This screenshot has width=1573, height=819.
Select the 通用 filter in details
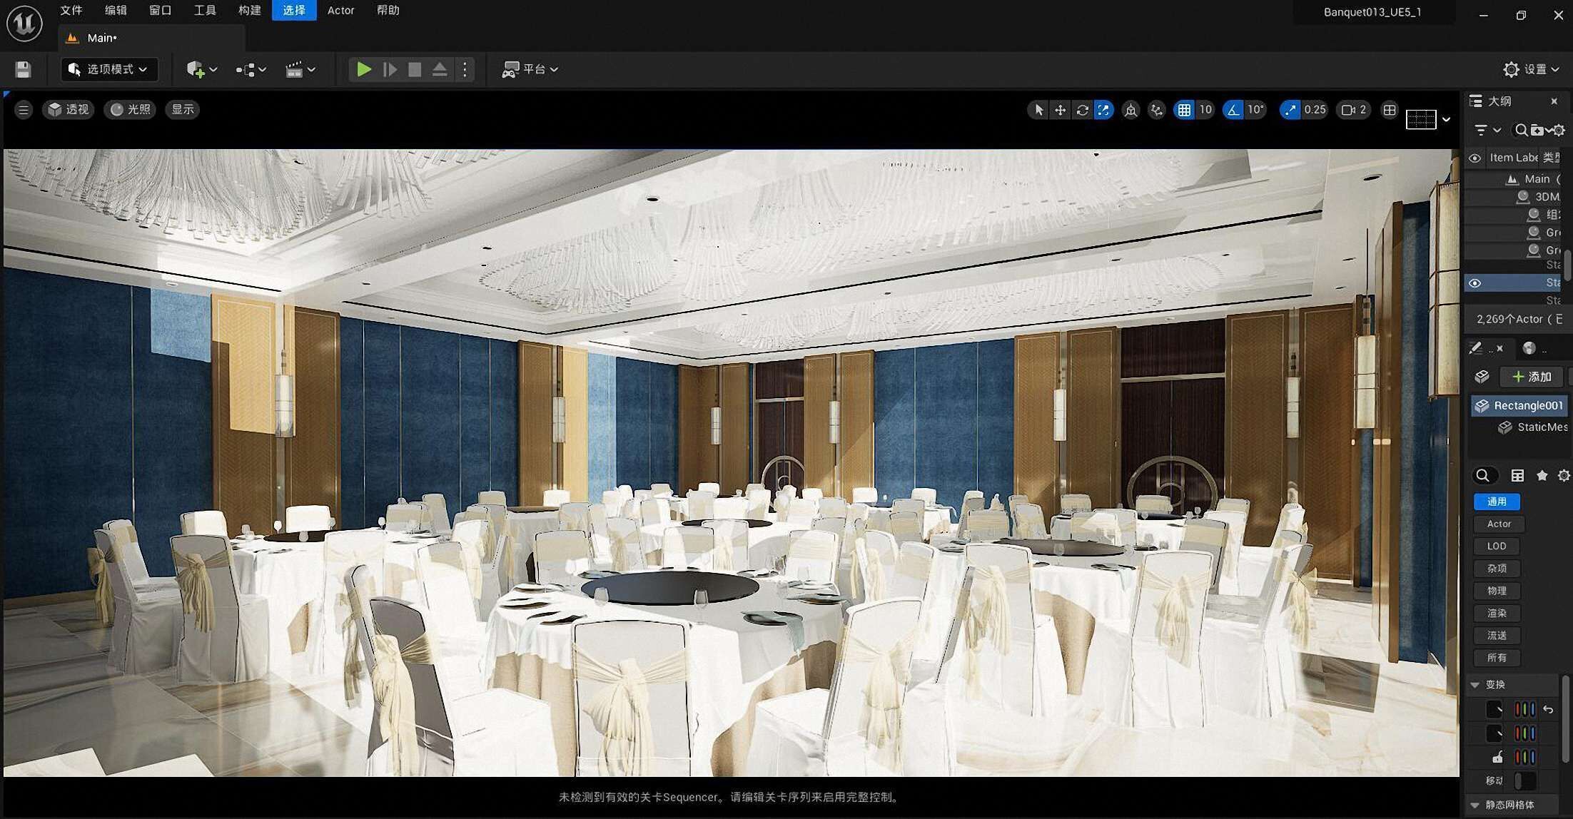(1497, 502)
